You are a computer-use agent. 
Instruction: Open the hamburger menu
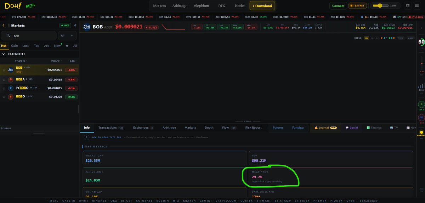point(417,6)
